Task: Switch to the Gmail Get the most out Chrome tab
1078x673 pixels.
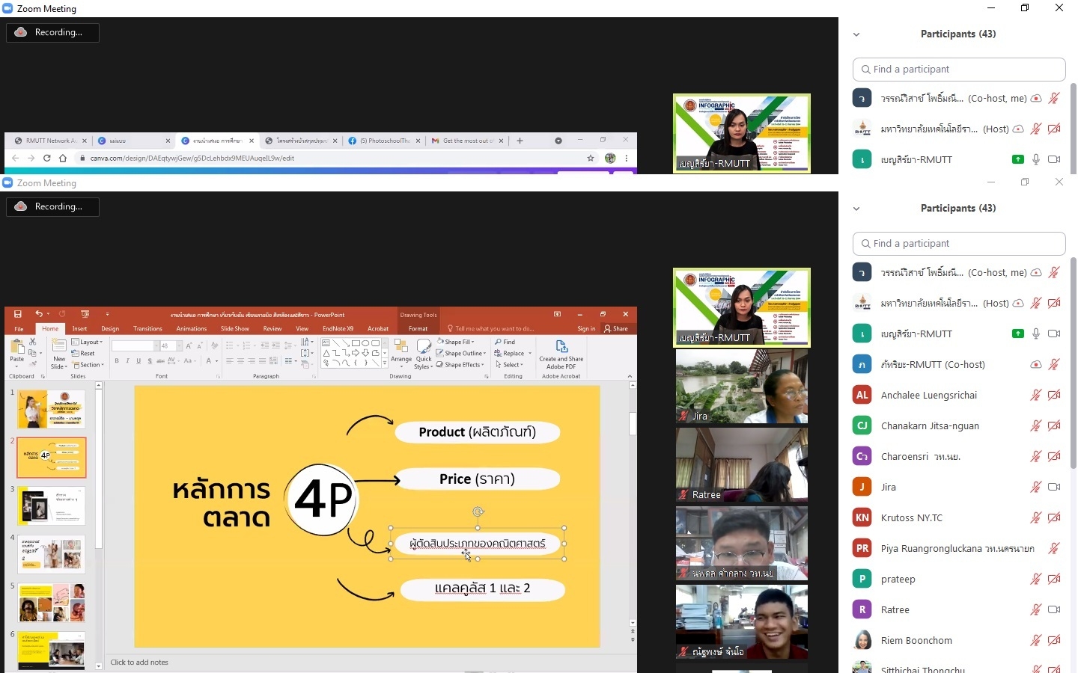Action: (x=466, y=141)
